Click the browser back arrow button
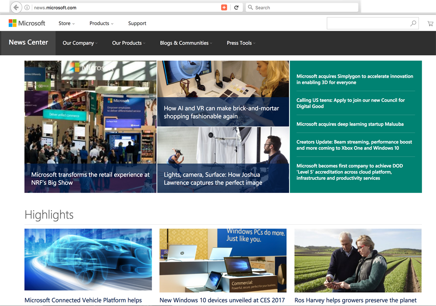This screenshot has height=306, width=436. (16, 7)
